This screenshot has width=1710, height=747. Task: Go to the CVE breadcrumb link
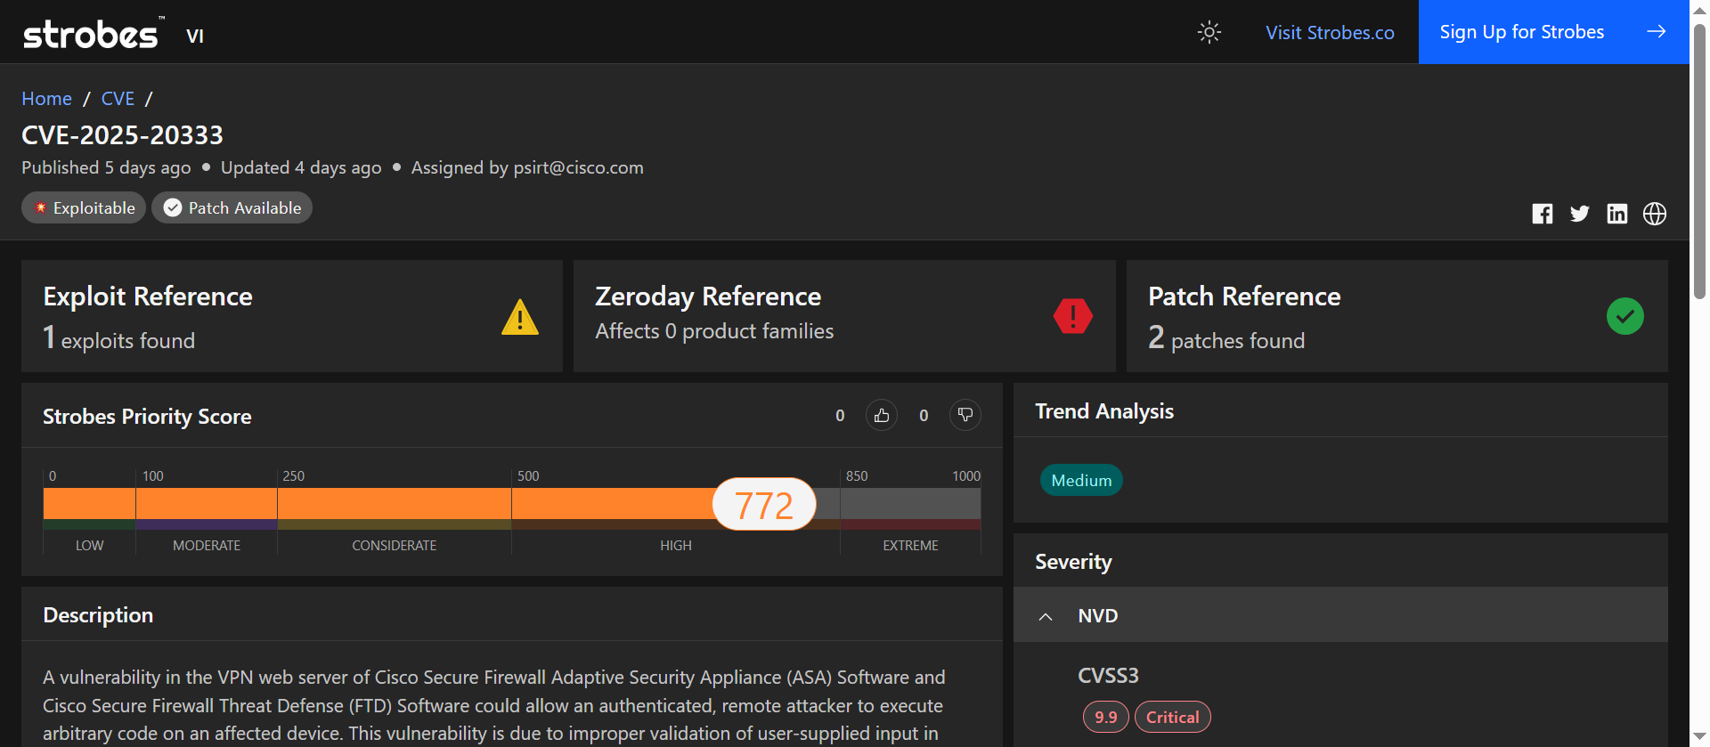[x=118, y=99]
